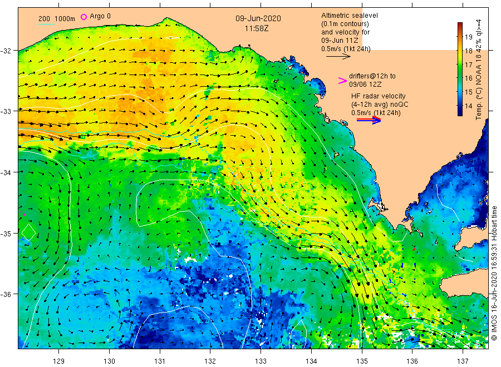501x367 pixels.
Task: Click the 'drifters@12h to' label
Action: (x=372, y=76)
